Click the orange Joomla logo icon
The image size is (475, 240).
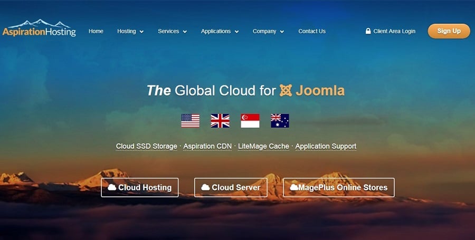(286, 90)
